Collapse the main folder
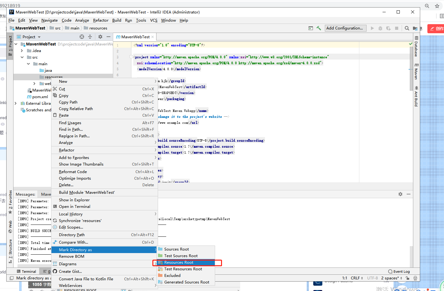This screenshot has height=291, width=444. click(29, 64)
